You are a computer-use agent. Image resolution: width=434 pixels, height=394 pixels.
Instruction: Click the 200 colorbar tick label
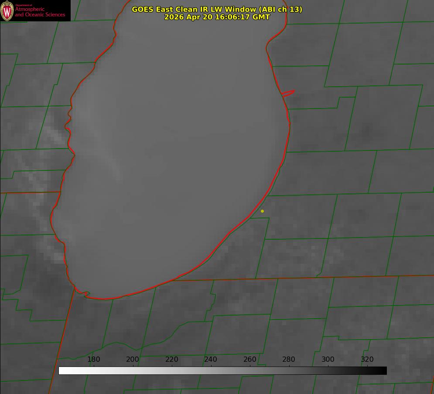coord(132,359)
